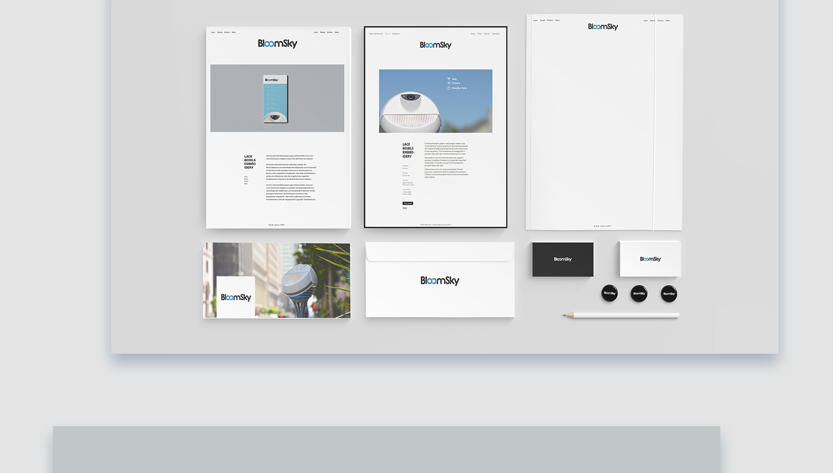Click the rightmost round BloomSky badge
The image size is (833, 473).
(669, 294)
